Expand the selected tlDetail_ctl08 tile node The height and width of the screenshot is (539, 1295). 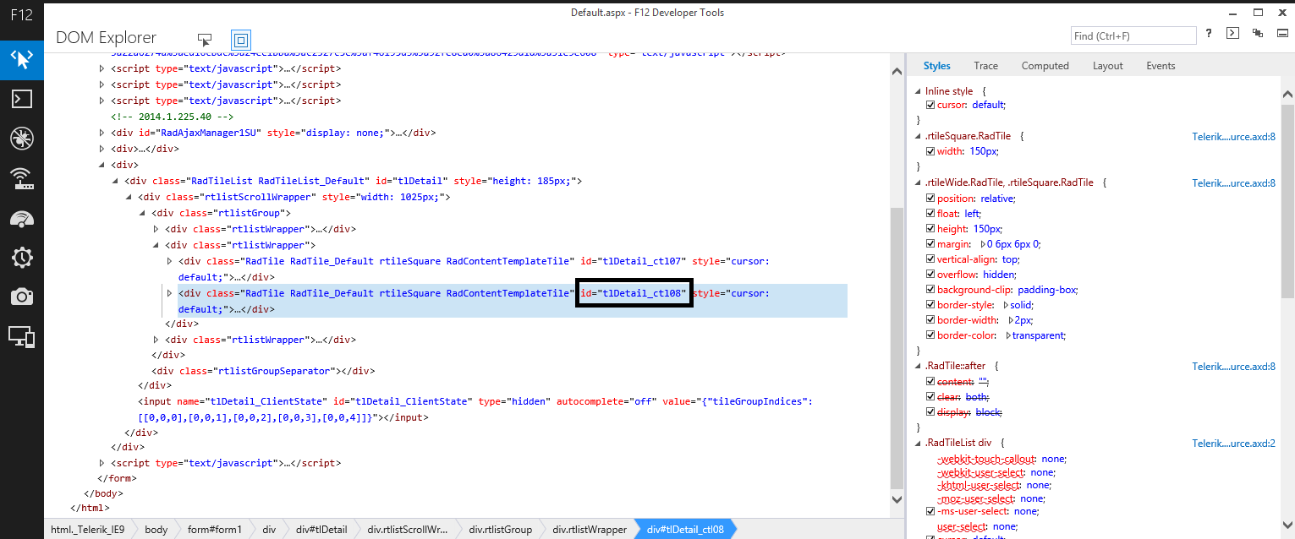170,293
